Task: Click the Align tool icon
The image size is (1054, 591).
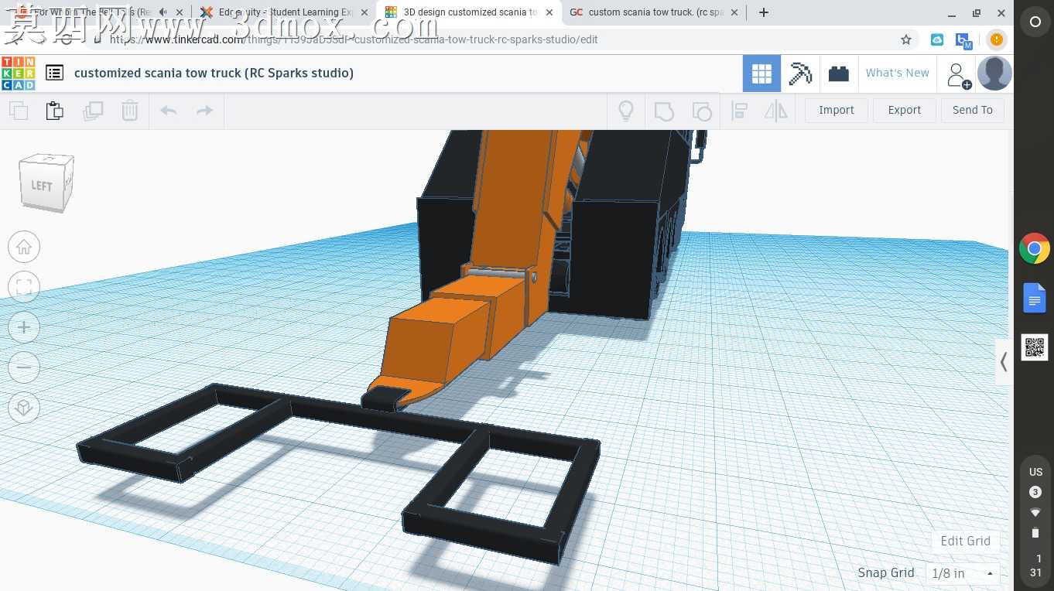Action: point(739,111)
